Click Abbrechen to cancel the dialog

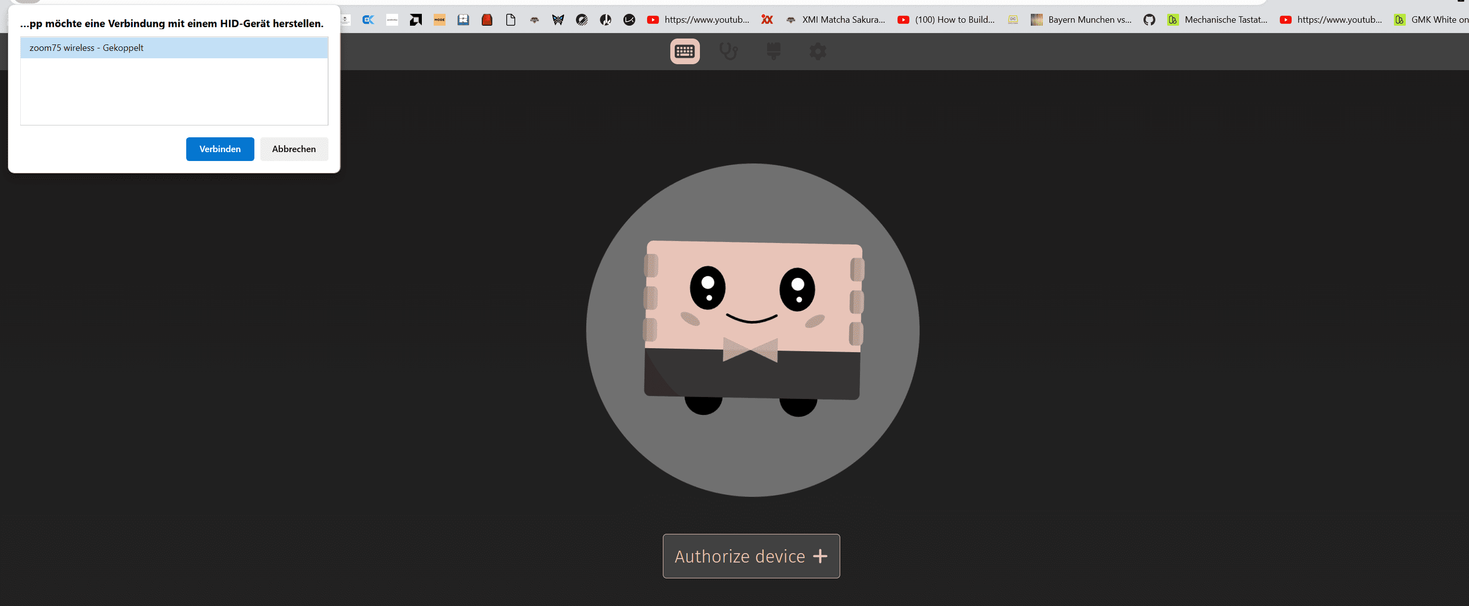click(294, 149)
